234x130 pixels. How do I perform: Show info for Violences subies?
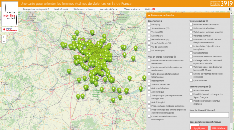(207, 21)
